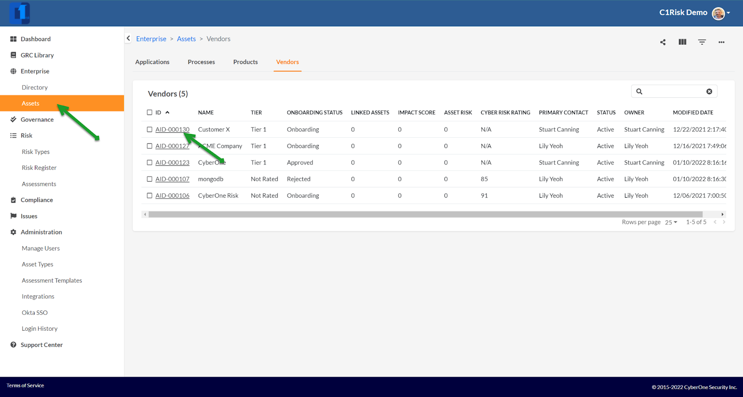
Task: Open vendor AID-000106 link
Action: [172, 196]
